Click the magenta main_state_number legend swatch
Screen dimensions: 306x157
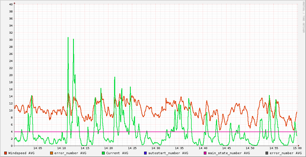pos(205,153)
